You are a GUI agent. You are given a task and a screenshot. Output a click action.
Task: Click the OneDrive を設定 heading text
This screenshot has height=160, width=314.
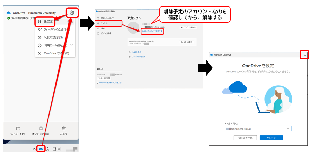coord(258,66)
